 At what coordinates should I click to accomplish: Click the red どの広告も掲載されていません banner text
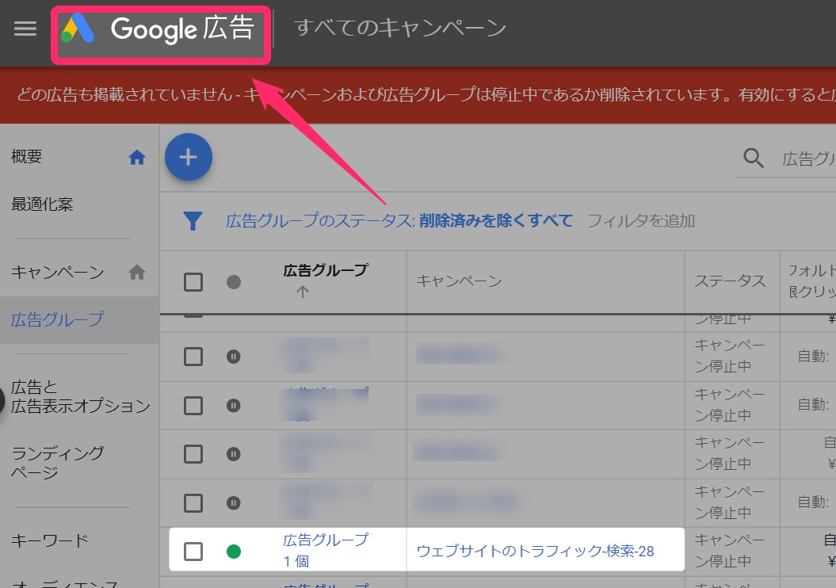tap(426, 95)
